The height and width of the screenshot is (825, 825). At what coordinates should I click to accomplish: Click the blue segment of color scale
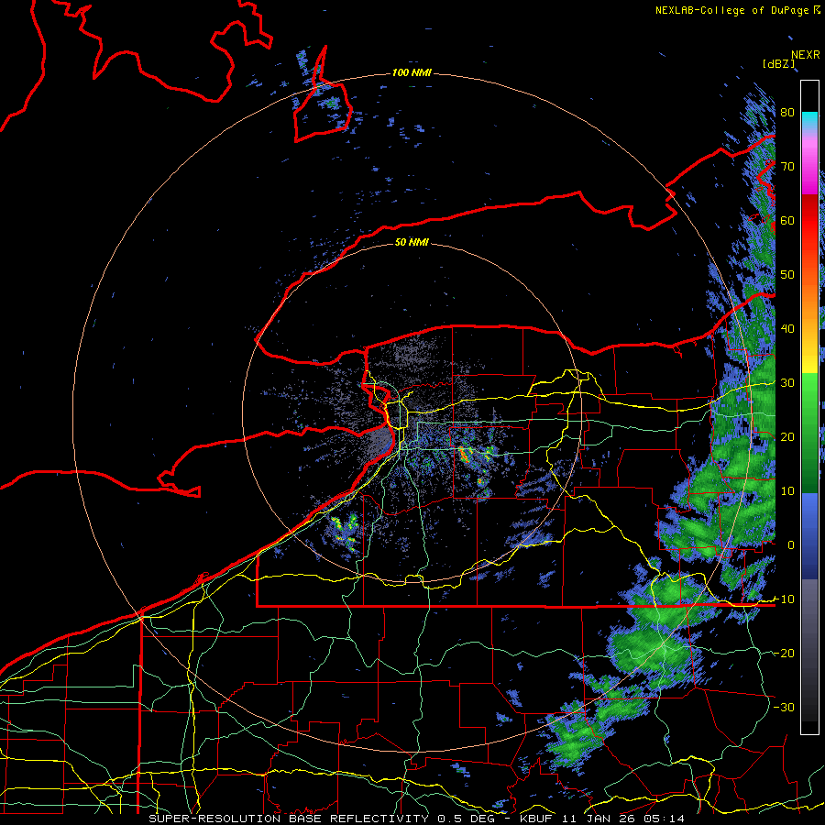click(809, 535)
